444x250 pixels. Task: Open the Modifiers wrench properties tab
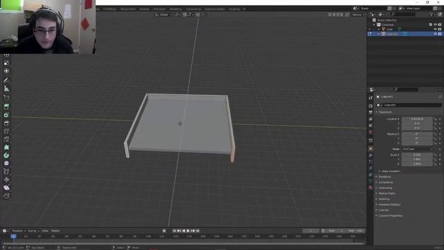(370, 155)
